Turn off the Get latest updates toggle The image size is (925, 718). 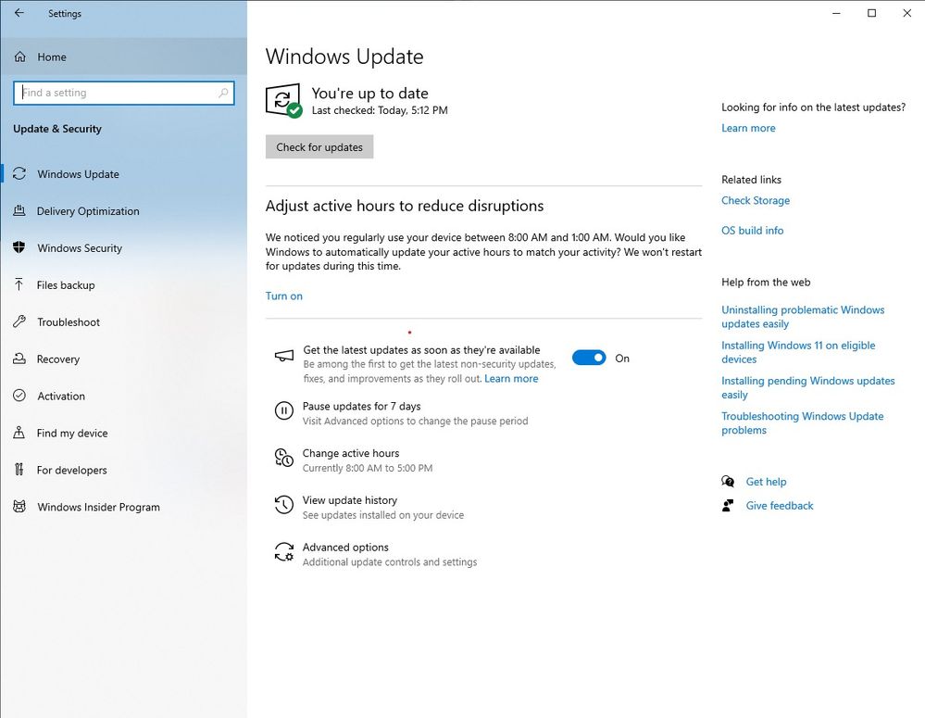pyautogui.click(x=589, y=358)
